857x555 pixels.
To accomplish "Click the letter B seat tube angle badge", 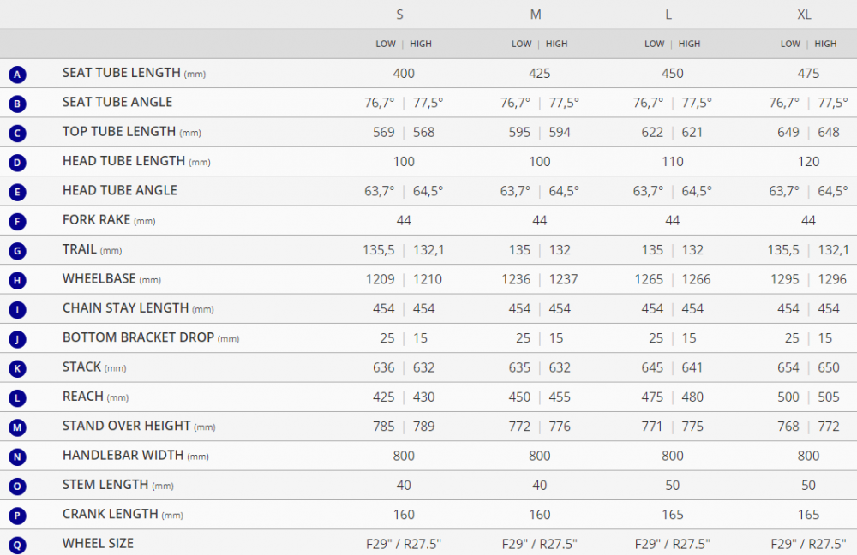I will (17, 104).
